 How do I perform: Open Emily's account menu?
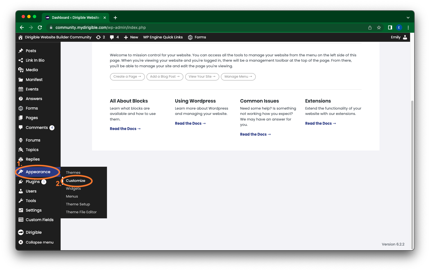pos(399,37)
